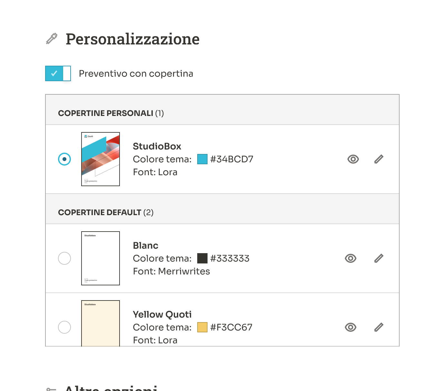Image resolution: width=446 pixels, height=391 pixels.
Task: Edit the StudioBox cover with pencil icon
Action: (x=379, y=159)
